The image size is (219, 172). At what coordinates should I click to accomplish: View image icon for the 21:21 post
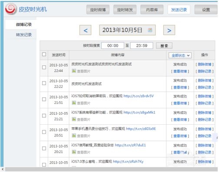pos(74,119)
